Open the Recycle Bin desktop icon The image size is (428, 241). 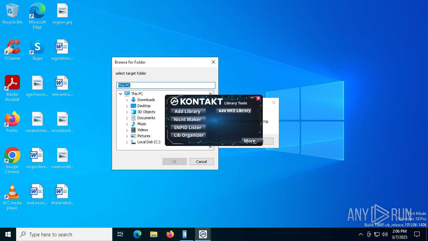click(x=12, y=14)
